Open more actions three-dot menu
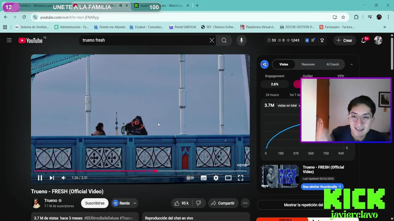Viewport: 394px width, 221px height. pos(245,203)
